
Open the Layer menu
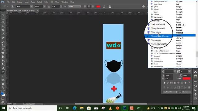coord(27,2)
